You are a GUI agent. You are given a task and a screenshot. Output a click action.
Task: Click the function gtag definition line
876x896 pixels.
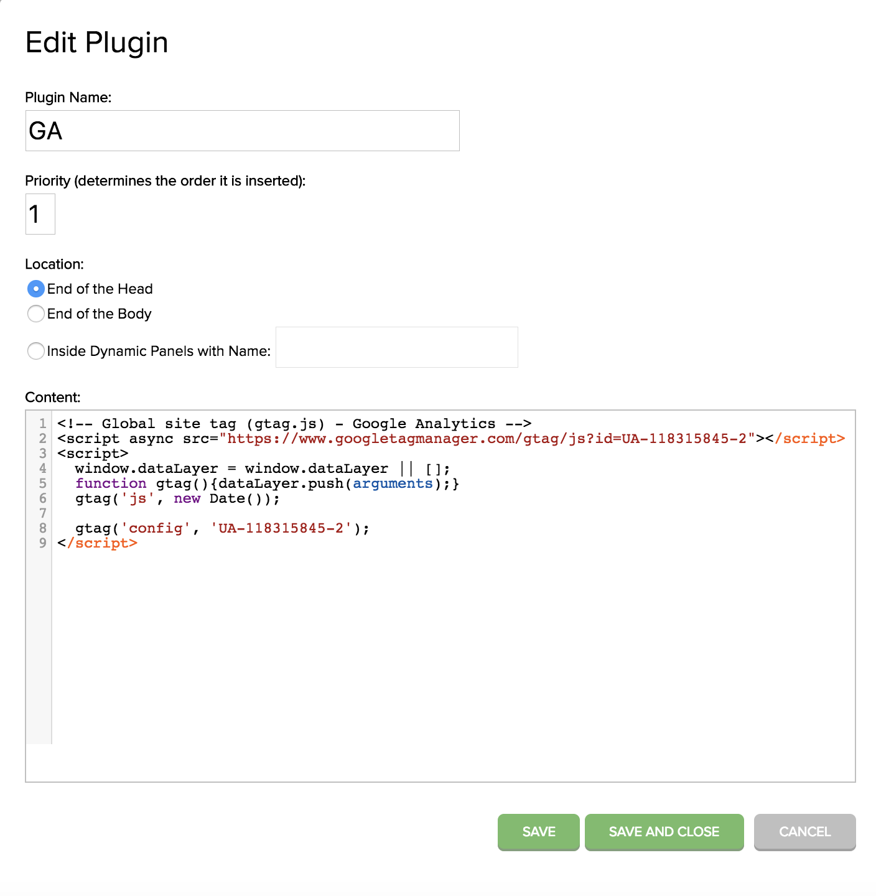pos(266,483)
